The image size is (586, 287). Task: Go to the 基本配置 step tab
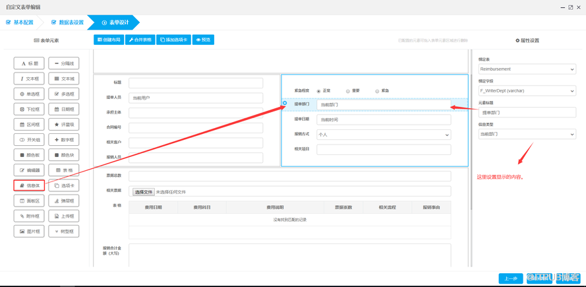(x=20, y=22)
